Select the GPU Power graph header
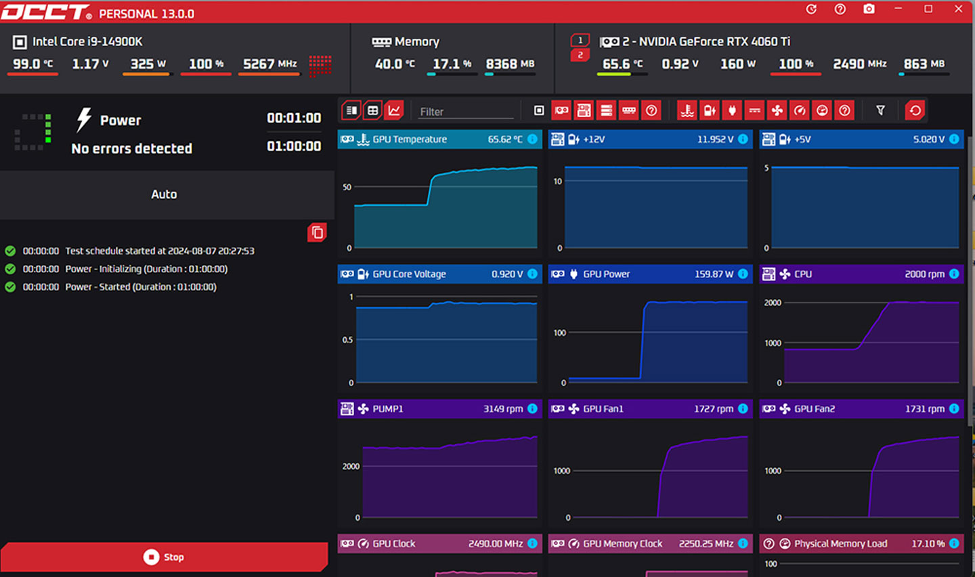Screen dimensions: 975x577 (x=650, y=274)
